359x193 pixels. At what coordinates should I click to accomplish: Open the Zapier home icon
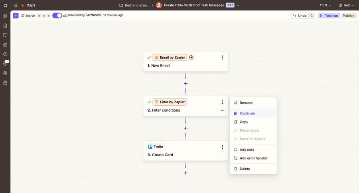pos(5,5)
